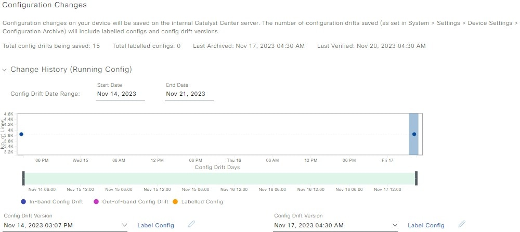Toggle the Labelled Config orange legend dot
The width and height of the screenshot is (520, 232).
click(175, 201)
